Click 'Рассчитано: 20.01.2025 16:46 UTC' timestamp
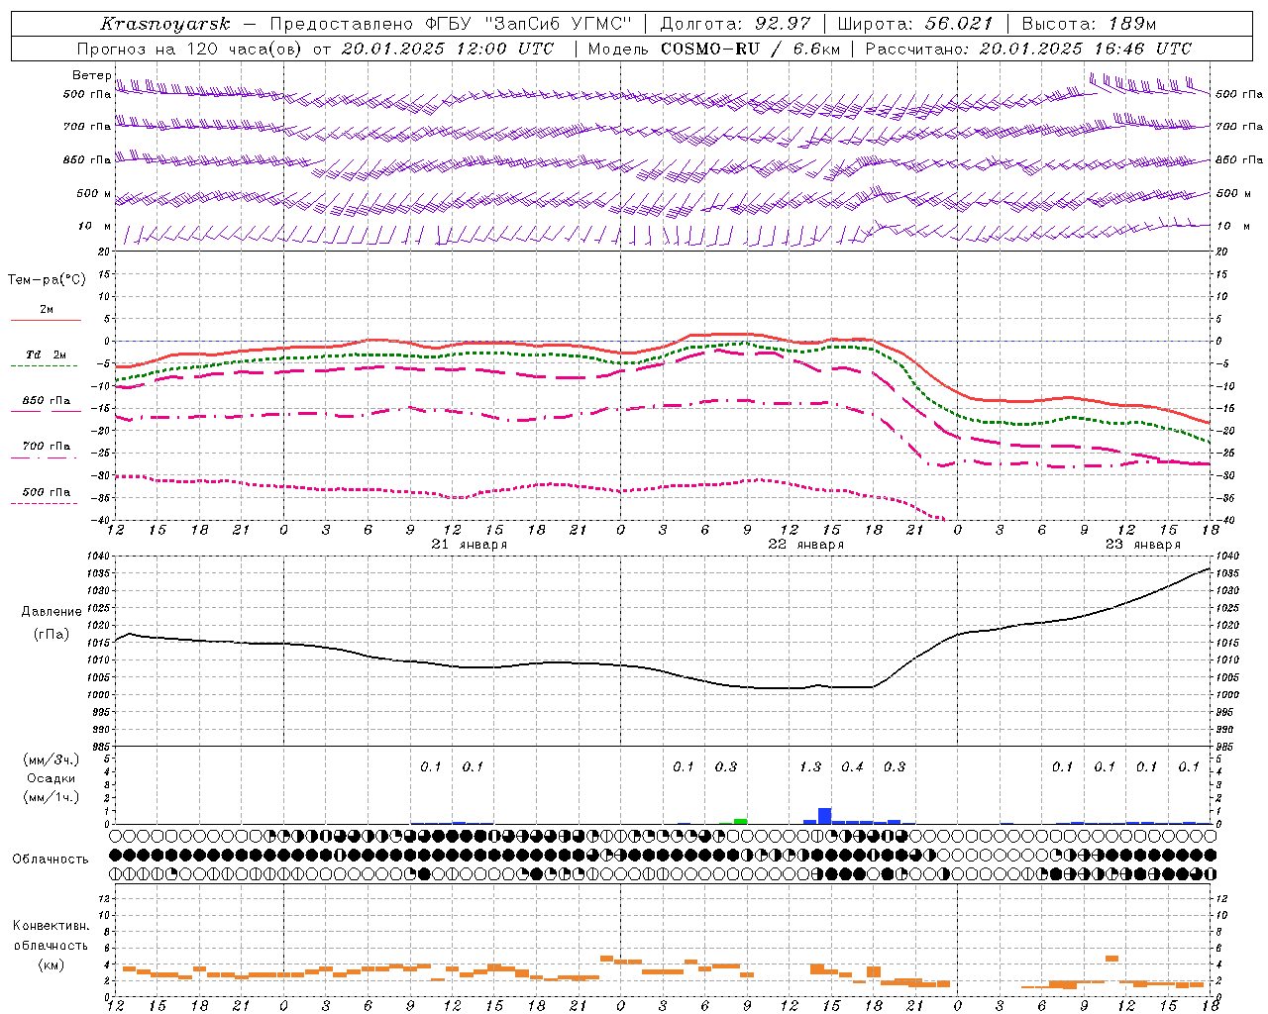The width and height of the screenshot is (1268, 1014). pyautogui.click(x=1028, y=49)
